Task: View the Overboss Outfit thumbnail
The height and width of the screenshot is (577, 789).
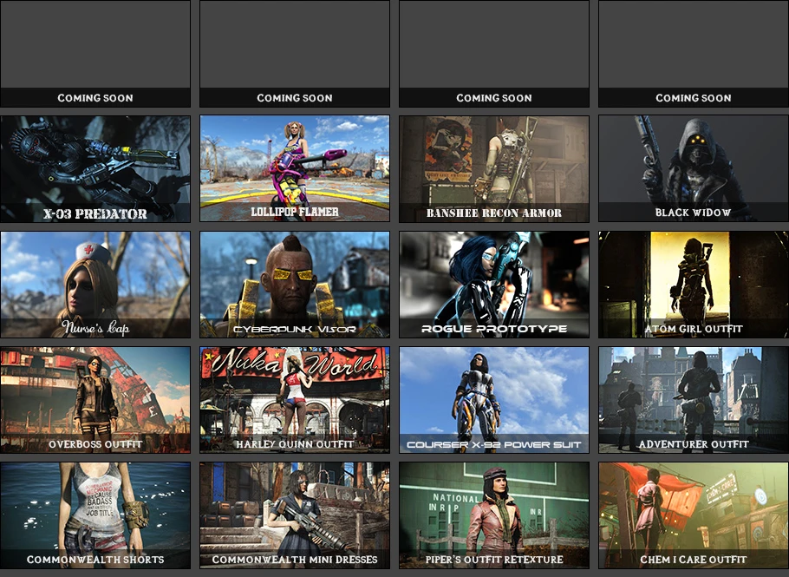Action: (x=95, y=400)
